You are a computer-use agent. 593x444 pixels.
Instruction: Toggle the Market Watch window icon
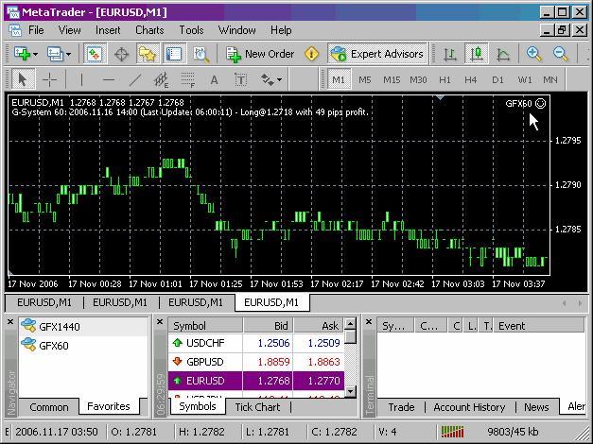[x=95, y=54]
